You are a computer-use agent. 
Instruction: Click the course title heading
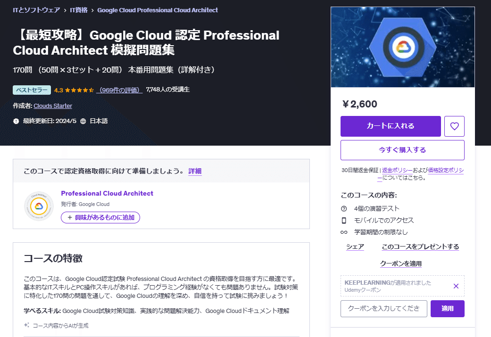coord(146,42)
